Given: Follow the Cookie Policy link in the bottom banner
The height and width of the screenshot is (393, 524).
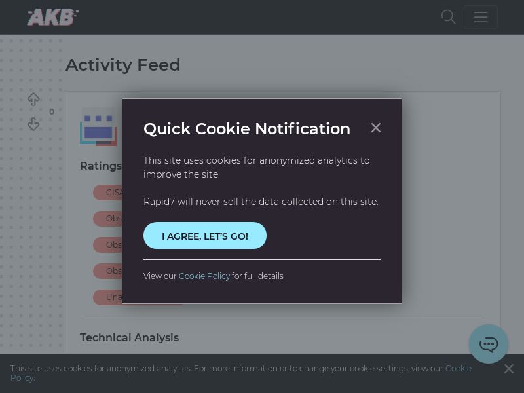Looking at the screenshot, I should [x=458, y=369].
